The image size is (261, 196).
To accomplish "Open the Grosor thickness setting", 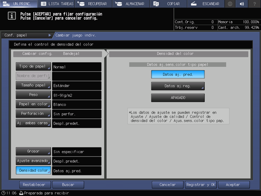I will [x=33, y=152].
